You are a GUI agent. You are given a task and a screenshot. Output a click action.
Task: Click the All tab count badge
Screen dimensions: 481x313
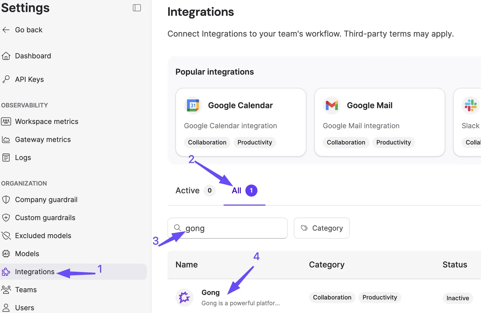[251, 191]
